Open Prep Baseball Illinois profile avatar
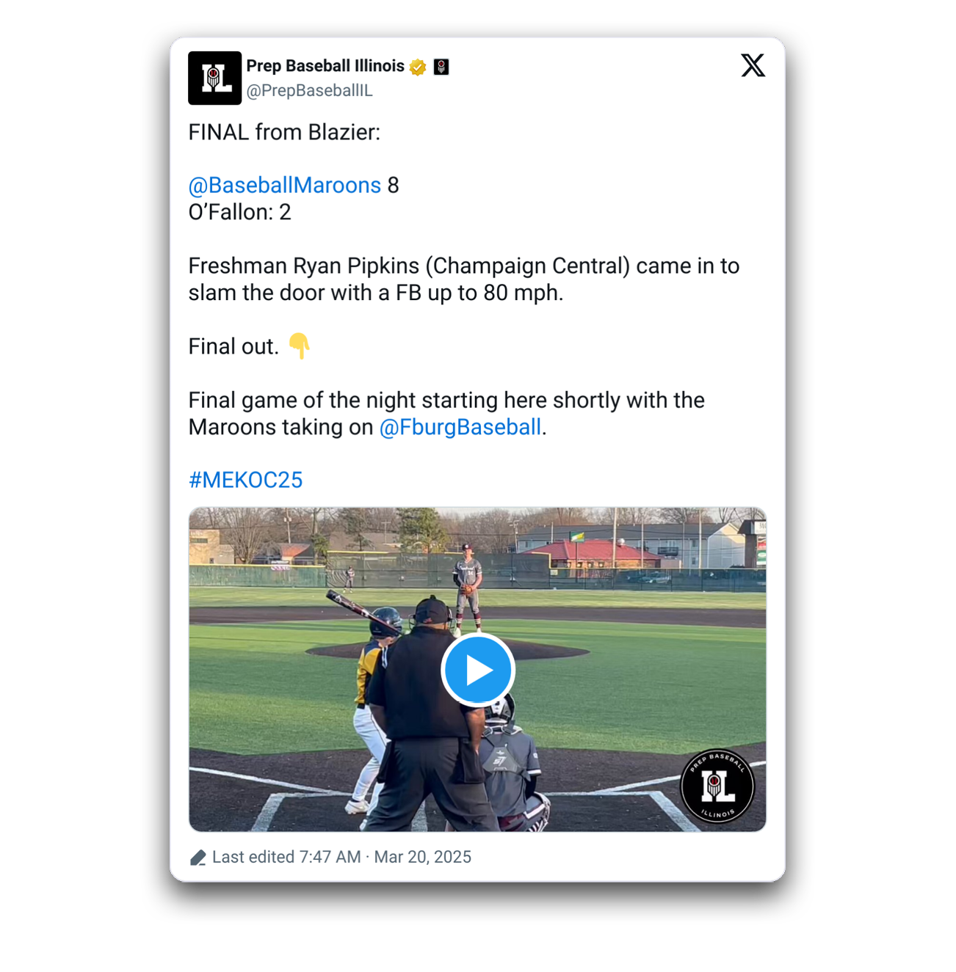Viewport: 956px width, 972px height. pyautogui.click(x=214, y=78)
